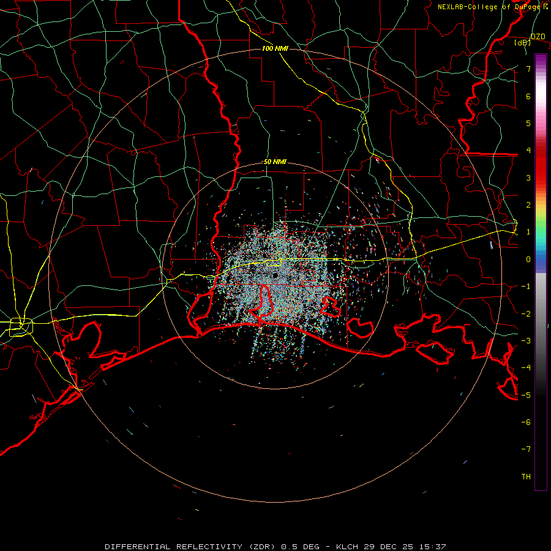Click the "2" value on the ZDR scale
Image resolution: width=551 pixels, height=551 pixels.
(528, 205)
